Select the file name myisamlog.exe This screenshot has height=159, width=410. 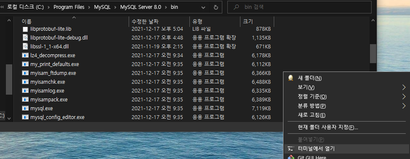(x=47, y=91)
